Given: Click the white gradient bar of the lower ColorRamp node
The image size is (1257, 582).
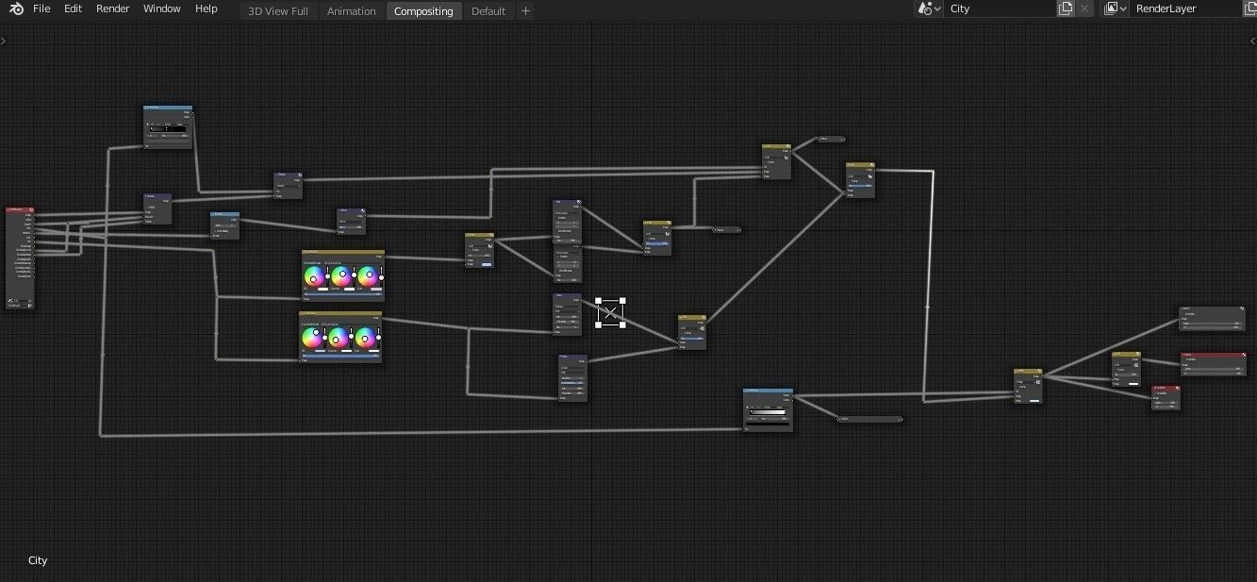Looking at the screenshot, I should pos(769,412).
